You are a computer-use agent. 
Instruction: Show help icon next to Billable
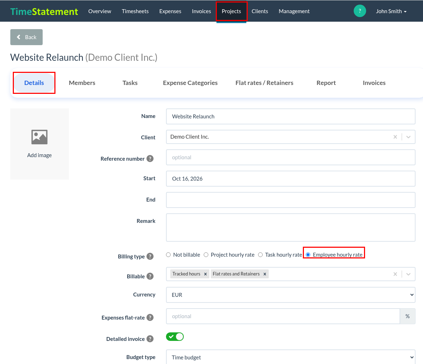click(x=150, y=276)
